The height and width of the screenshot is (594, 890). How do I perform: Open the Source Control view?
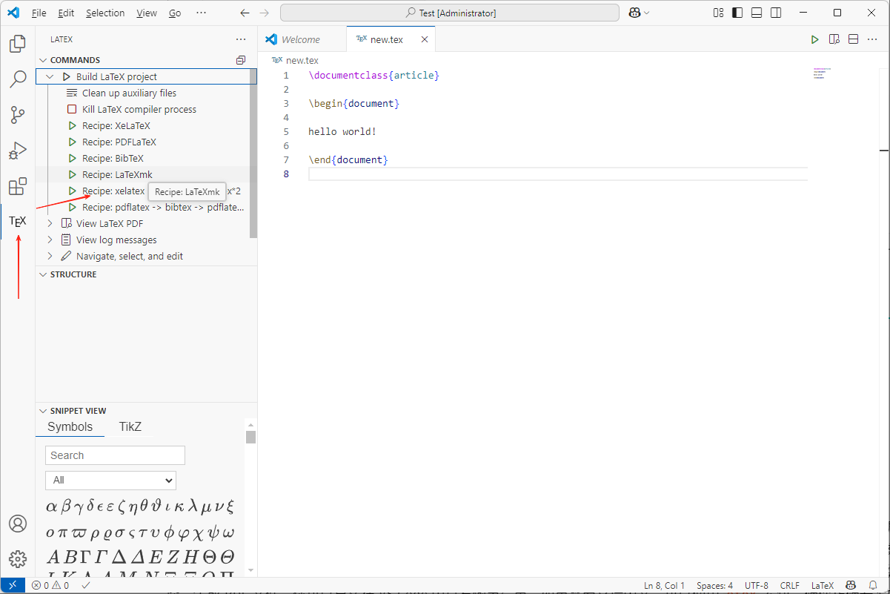18,115
